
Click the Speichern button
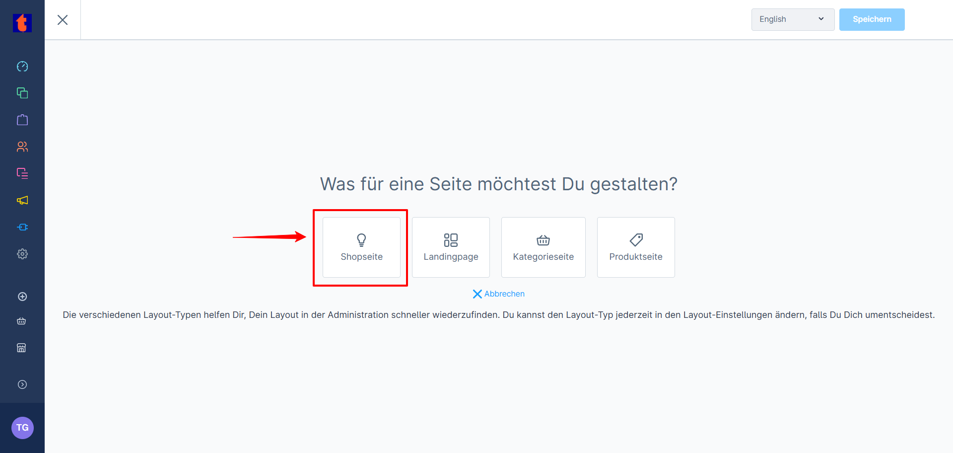pyautogui.click(x=872, y=19)
